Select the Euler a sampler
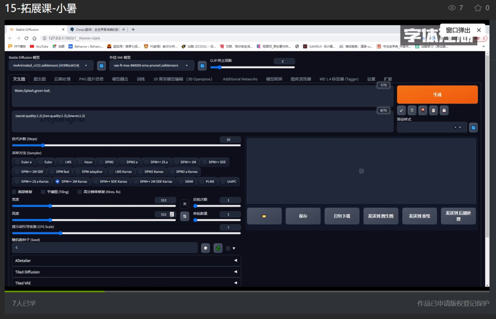 coord(23,162)
